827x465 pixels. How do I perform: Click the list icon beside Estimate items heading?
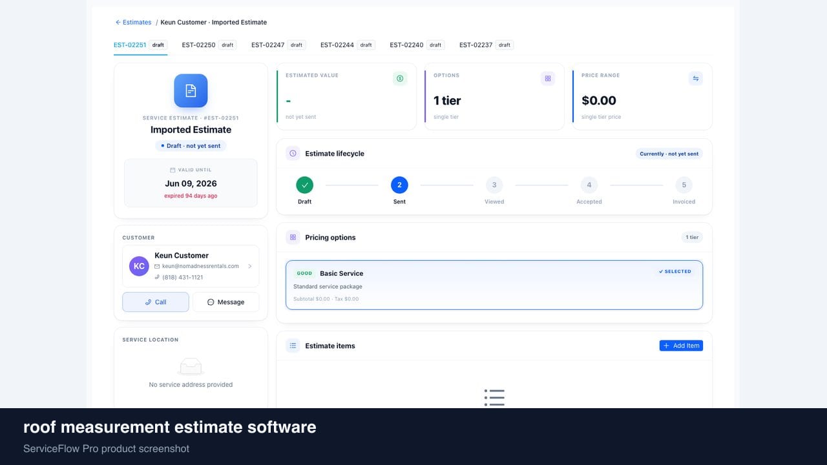(293, 346)
